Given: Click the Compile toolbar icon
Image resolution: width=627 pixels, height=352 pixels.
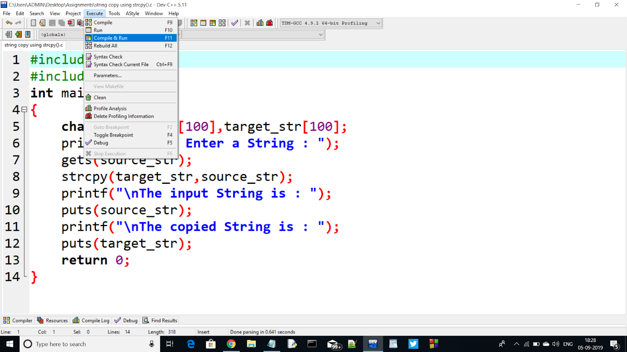Looking at the screenshot, I should pyautogui.click(x=194, y=23).
